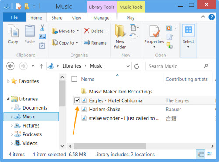Open the Manage tab under Library Tools
The height and width of the screenshot is (162, 219).
pos(101,18)
